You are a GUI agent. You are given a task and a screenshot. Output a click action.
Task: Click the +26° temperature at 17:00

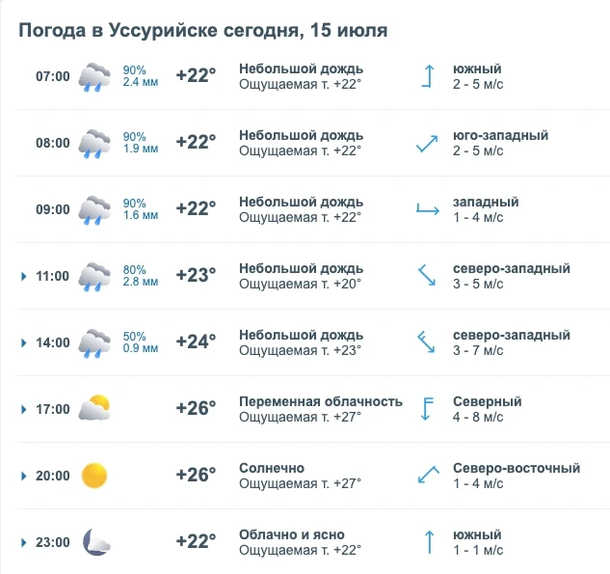tap(196, 408)
